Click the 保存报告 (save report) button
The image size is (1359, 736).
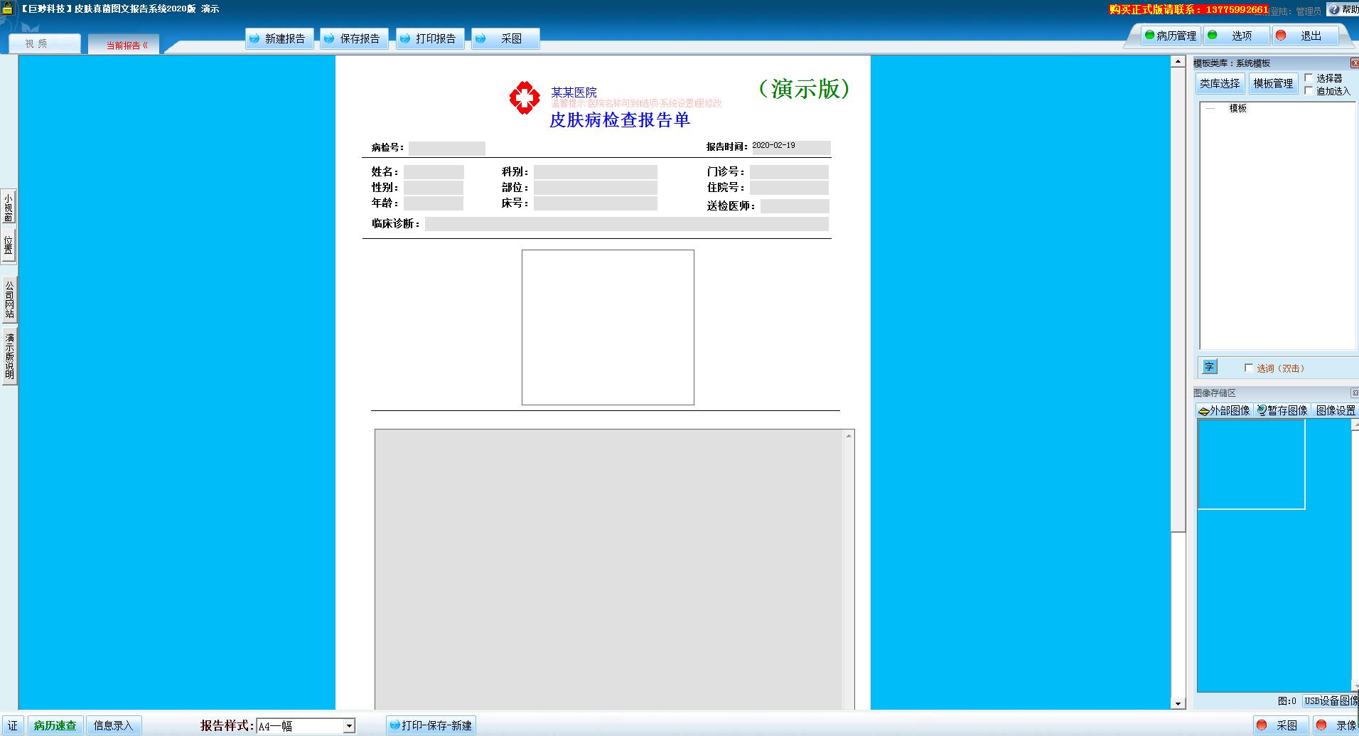(354, 38)
